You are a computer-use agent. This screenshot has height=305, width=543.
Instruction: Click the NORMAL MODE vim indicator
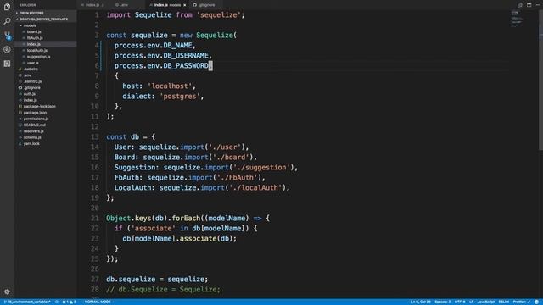98,302
